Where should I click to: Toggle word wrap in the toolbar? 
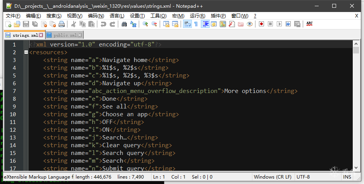point(187,24)
